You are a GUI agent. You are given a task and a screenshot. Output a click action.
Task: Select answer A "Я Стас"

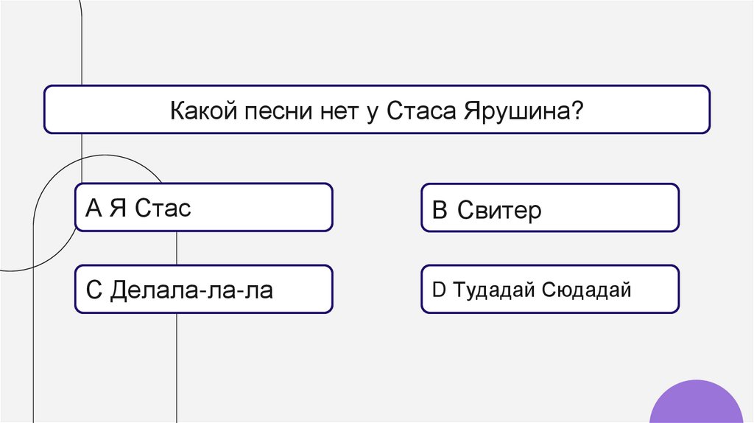[x=204, y=208]
